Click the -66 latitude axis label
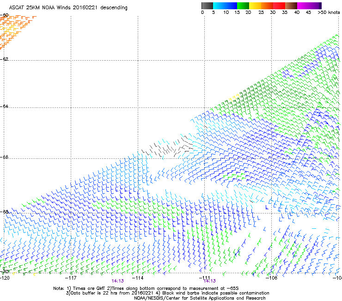The image size is (342, 301). [4, 157]
